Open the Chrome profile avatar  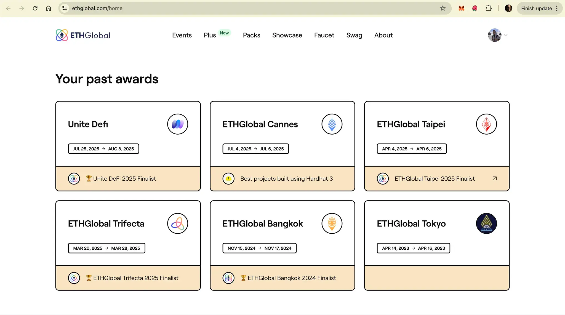[x=508, y=8]
